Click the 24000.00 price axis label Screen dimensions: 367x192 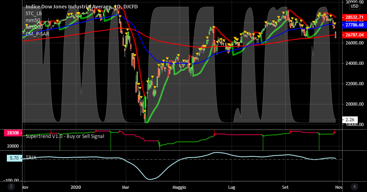(x=354, y=63)
